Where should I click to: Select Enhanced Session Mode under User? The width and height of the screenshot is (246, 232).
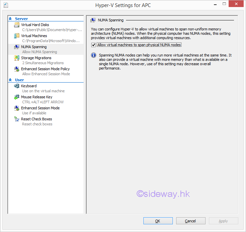click(x=40, y=108)
